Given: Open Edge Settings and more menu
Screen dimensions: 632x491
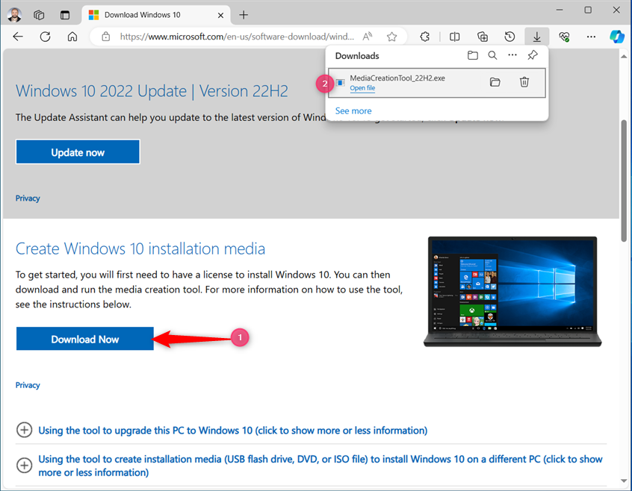Looking at the screenshot, I should (591, 37).
